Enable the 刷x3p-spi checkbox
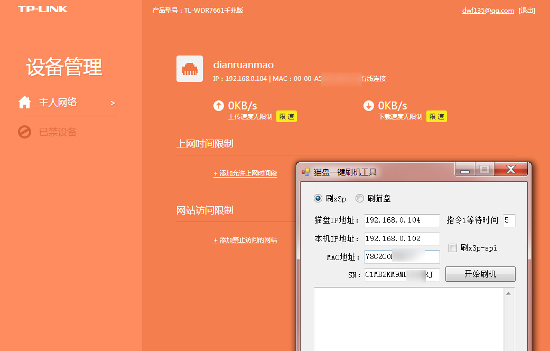 click(x=453, y=248)
